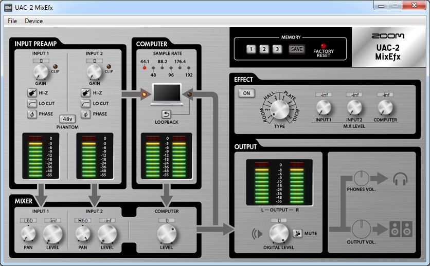Click the UAC-2 MixEfx title bar icon

pyautogui.click(x=8, y=7)
